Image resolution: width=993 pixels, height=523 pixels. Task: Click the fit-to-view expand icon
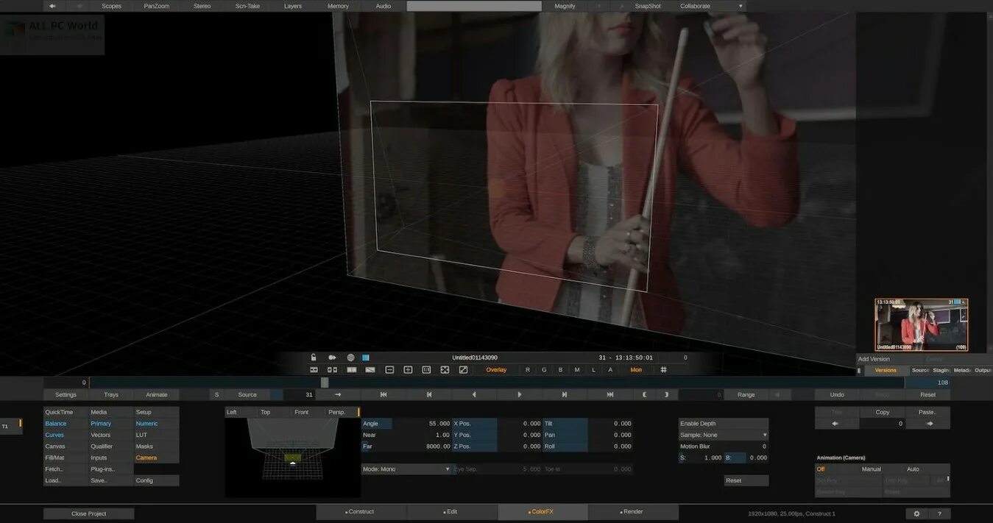pyautogui.click(x=445, y=370)
